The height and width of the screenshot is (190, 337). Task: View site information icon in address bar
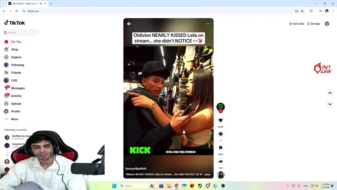tap(24, 11)
